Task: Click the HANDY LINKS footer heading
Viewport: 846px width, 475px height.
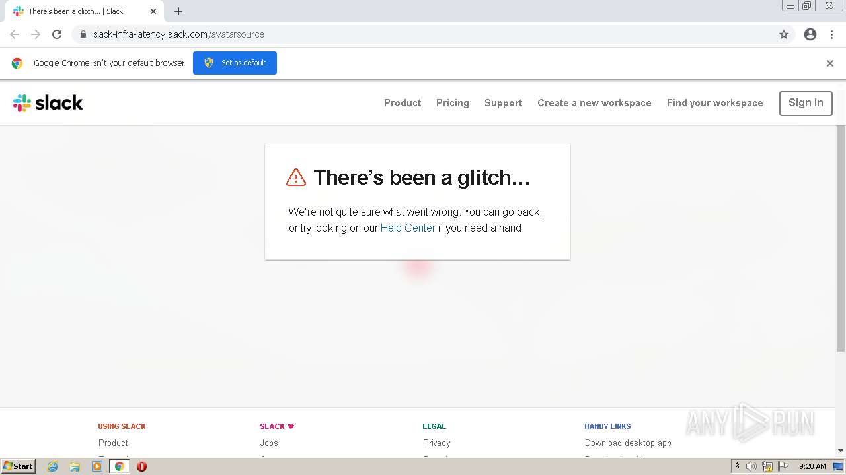Action: tap(608, 426)
